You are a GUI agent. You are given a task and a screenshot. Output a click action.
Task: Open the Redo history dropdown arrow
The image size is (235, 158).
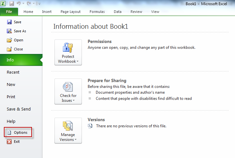34,3
